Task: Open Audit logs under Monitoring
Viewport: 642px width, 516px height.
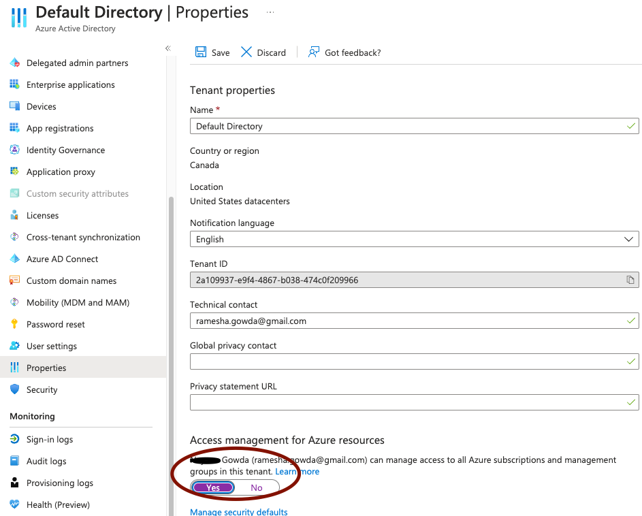Action: coord(46,461)
